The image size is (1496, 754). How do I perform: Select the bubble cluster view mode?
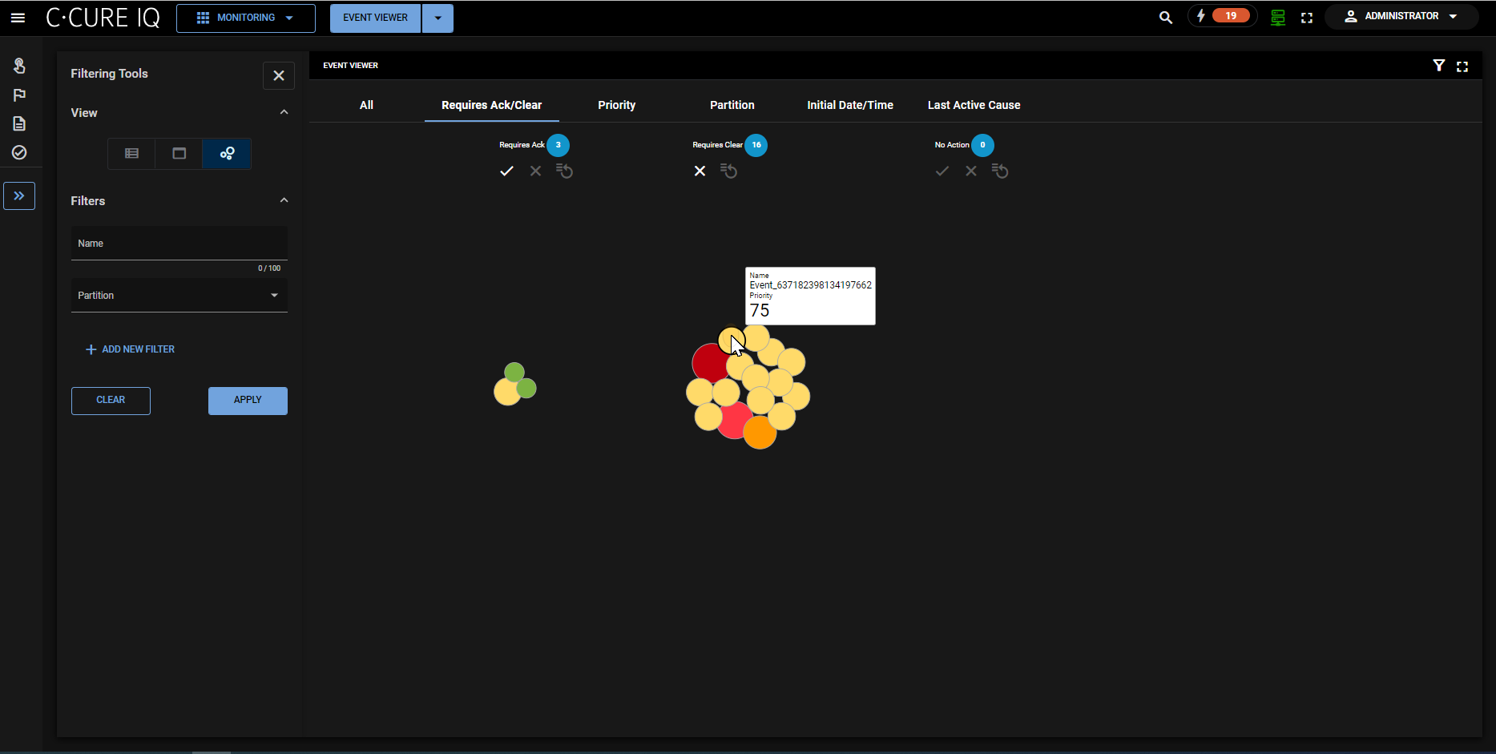(227, 153)
